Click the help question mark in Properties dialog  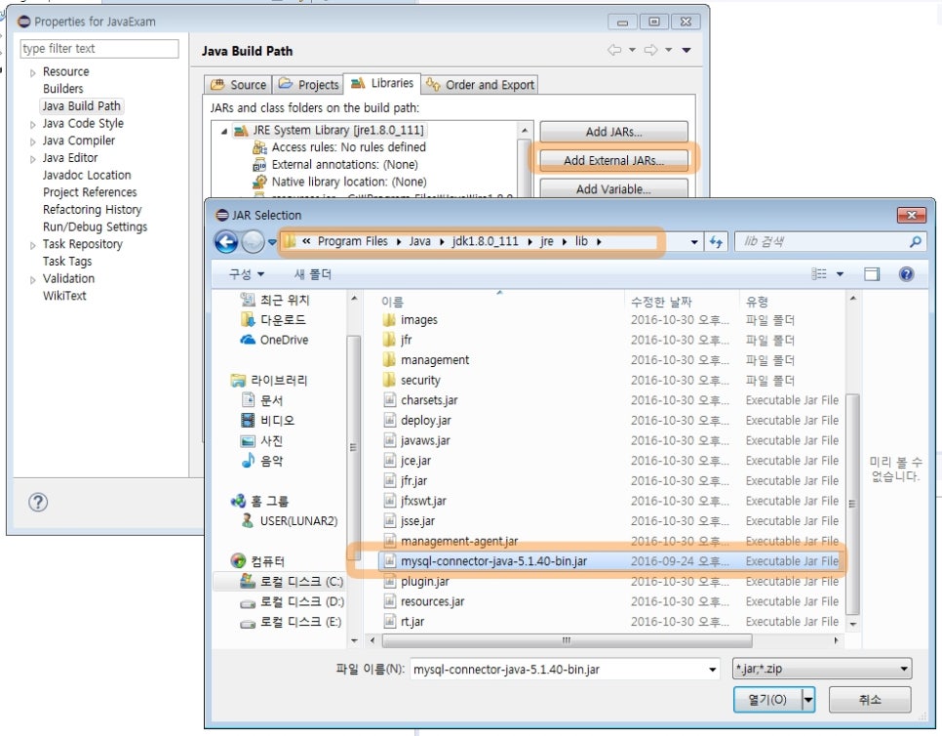(38, 502)
